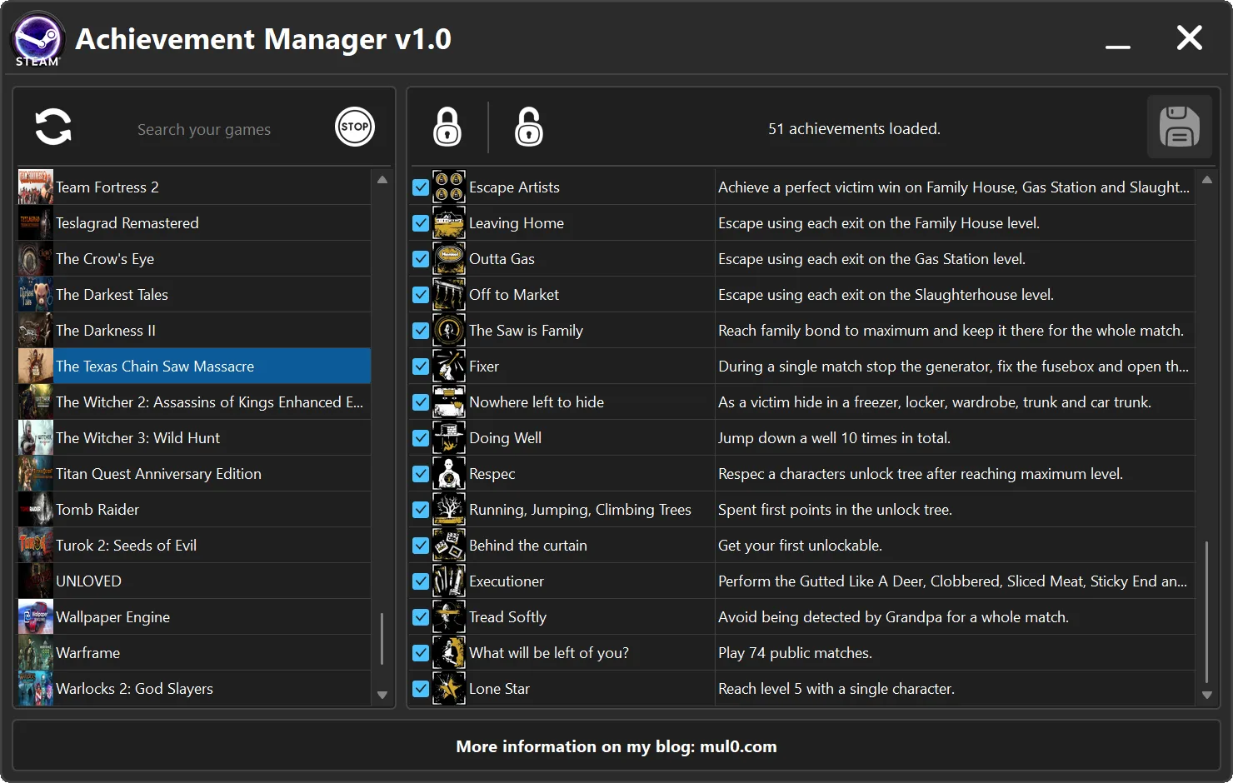Select The Witcher 3: Wild Hunt
The image size is (1233, 783).
tap(194, 437)
